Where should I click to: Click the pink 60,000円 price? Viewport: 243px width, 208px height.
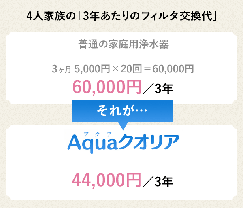tap(107, 87)
